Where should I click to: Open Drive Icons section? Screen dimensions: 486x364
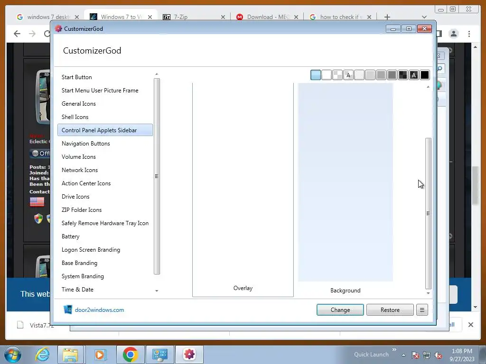[x=75, y=197]
